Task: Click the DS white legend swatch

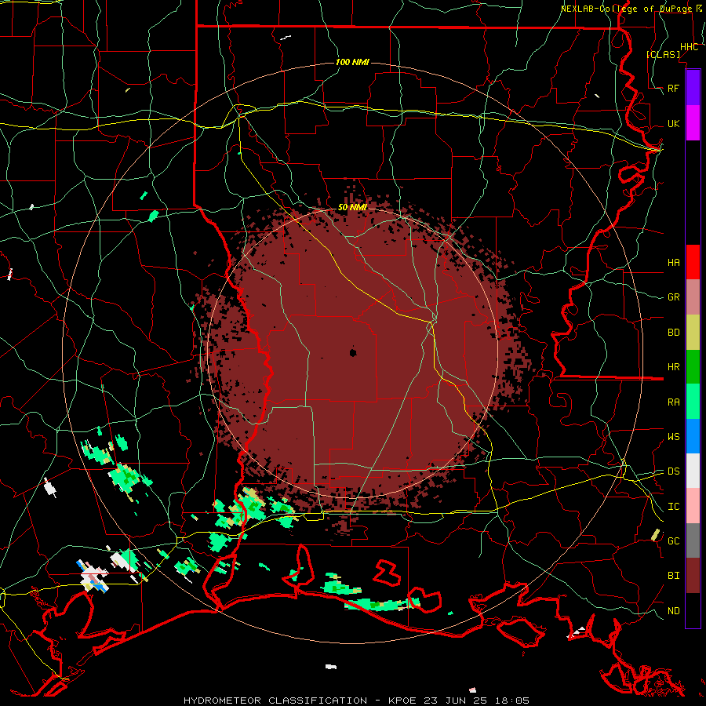Action: coord(693,471)
